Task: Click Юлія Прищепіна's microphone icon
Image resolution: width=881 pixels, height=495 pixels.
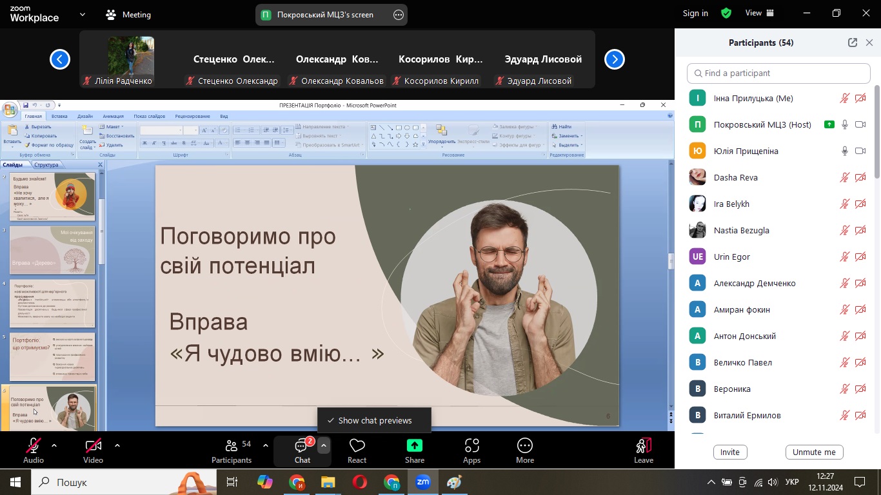Action: tap(844, 151)
